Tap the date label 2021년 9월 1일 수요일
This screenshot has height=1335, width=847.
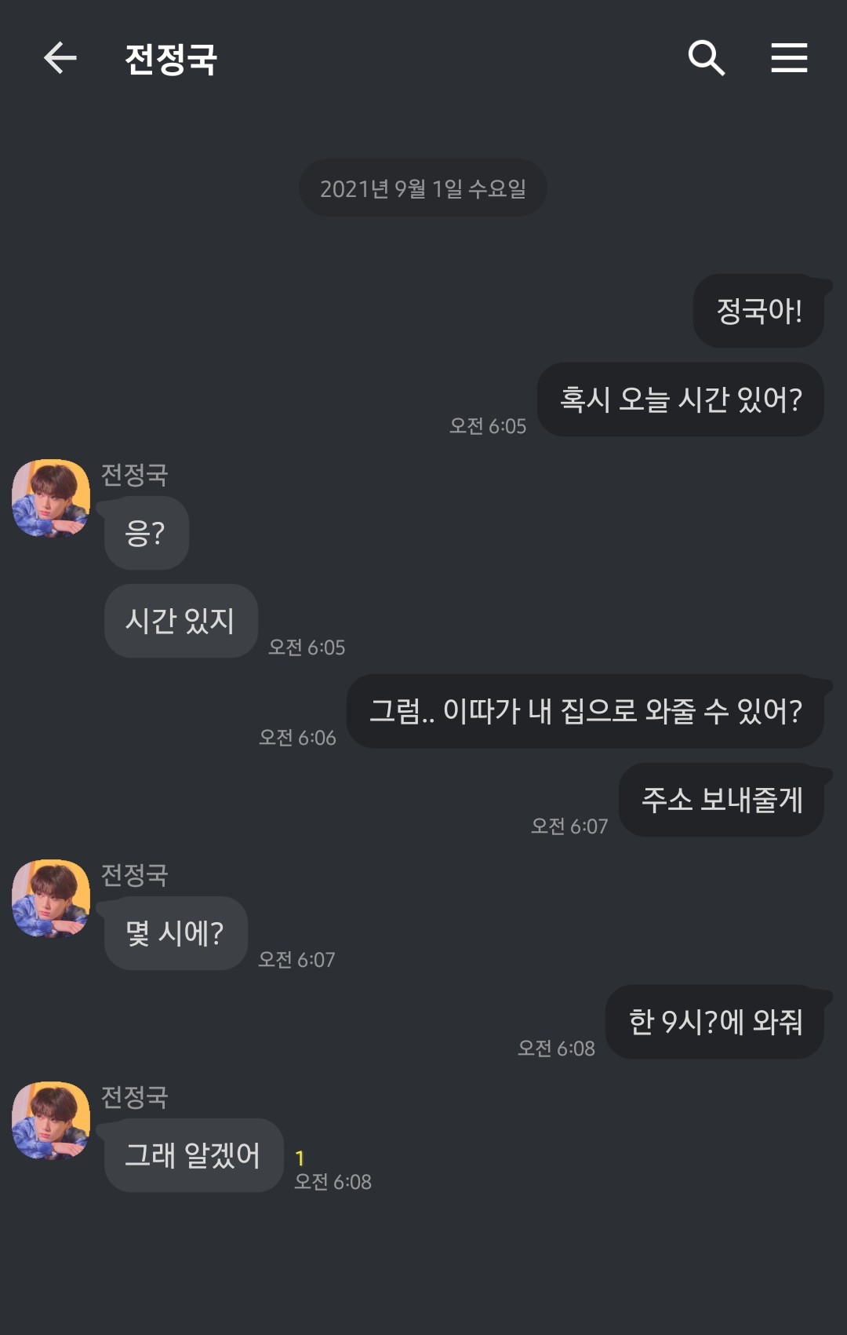click(423, 188)
